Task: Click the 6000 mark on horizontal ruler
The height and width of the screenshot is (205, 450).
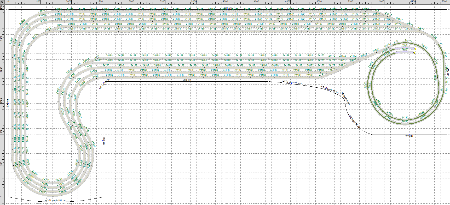Action: coord(382,2)
